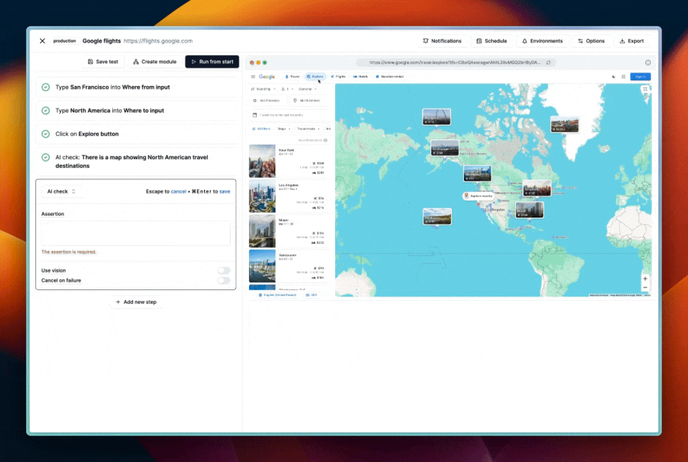Click the Create module button
The width and height of the screenshot is (688, 462).
154,62
